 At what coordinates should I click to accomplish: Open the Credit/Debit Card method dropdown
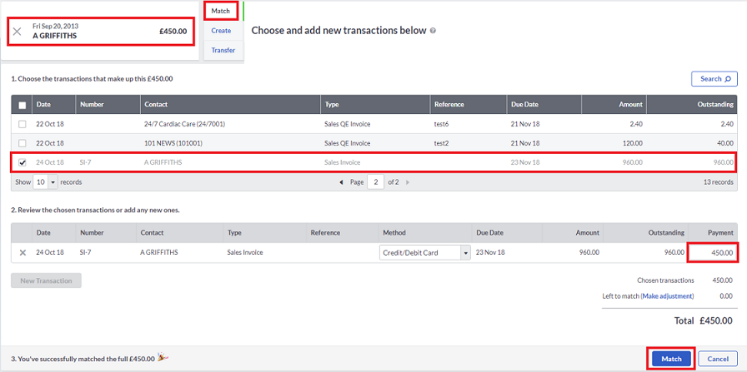[x=425, y=252]
